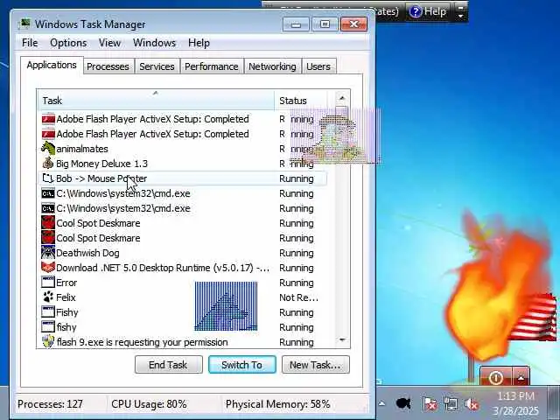This screenshot has width=560, height=420.
Task: Select flash 9.exe is requesting permission task
Action: point(182,342)
